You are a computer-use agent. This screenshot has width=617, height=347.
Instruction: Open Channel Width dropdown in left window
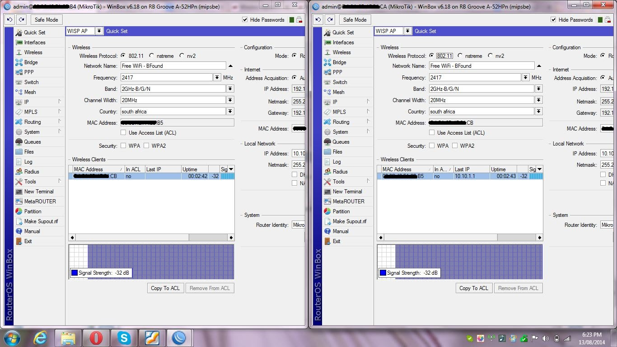coord(230,100)
